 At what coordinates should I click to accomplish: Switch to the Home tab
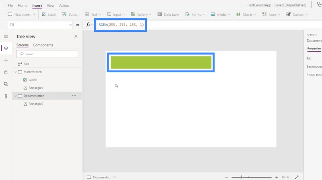(x=23, y=6)
